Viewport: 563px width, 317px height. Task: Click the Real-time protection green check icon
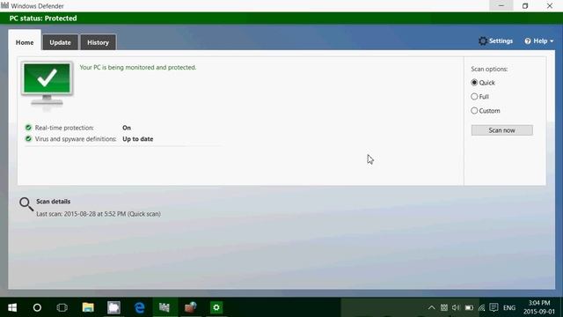[28, 128]
